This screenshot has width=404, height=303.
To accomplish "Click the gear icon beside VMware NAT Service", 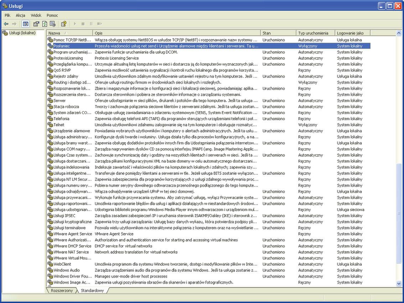I will pos(50,252).
